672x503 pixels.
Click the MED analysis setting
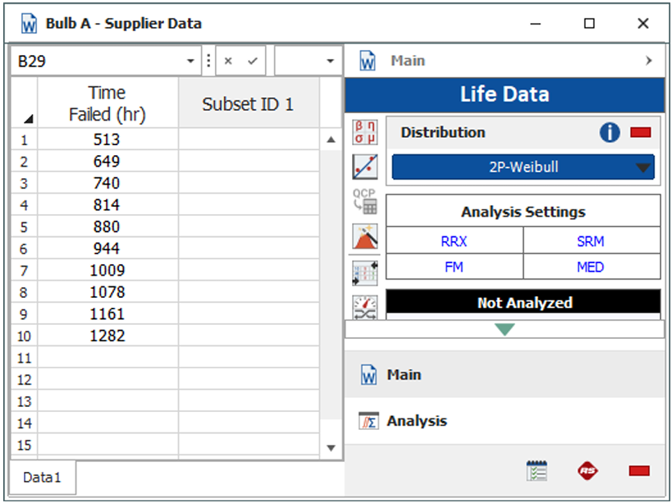pyautogui.click(x=591, y=267)
